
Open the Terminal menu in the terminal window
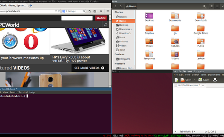[x=23, y=92]
